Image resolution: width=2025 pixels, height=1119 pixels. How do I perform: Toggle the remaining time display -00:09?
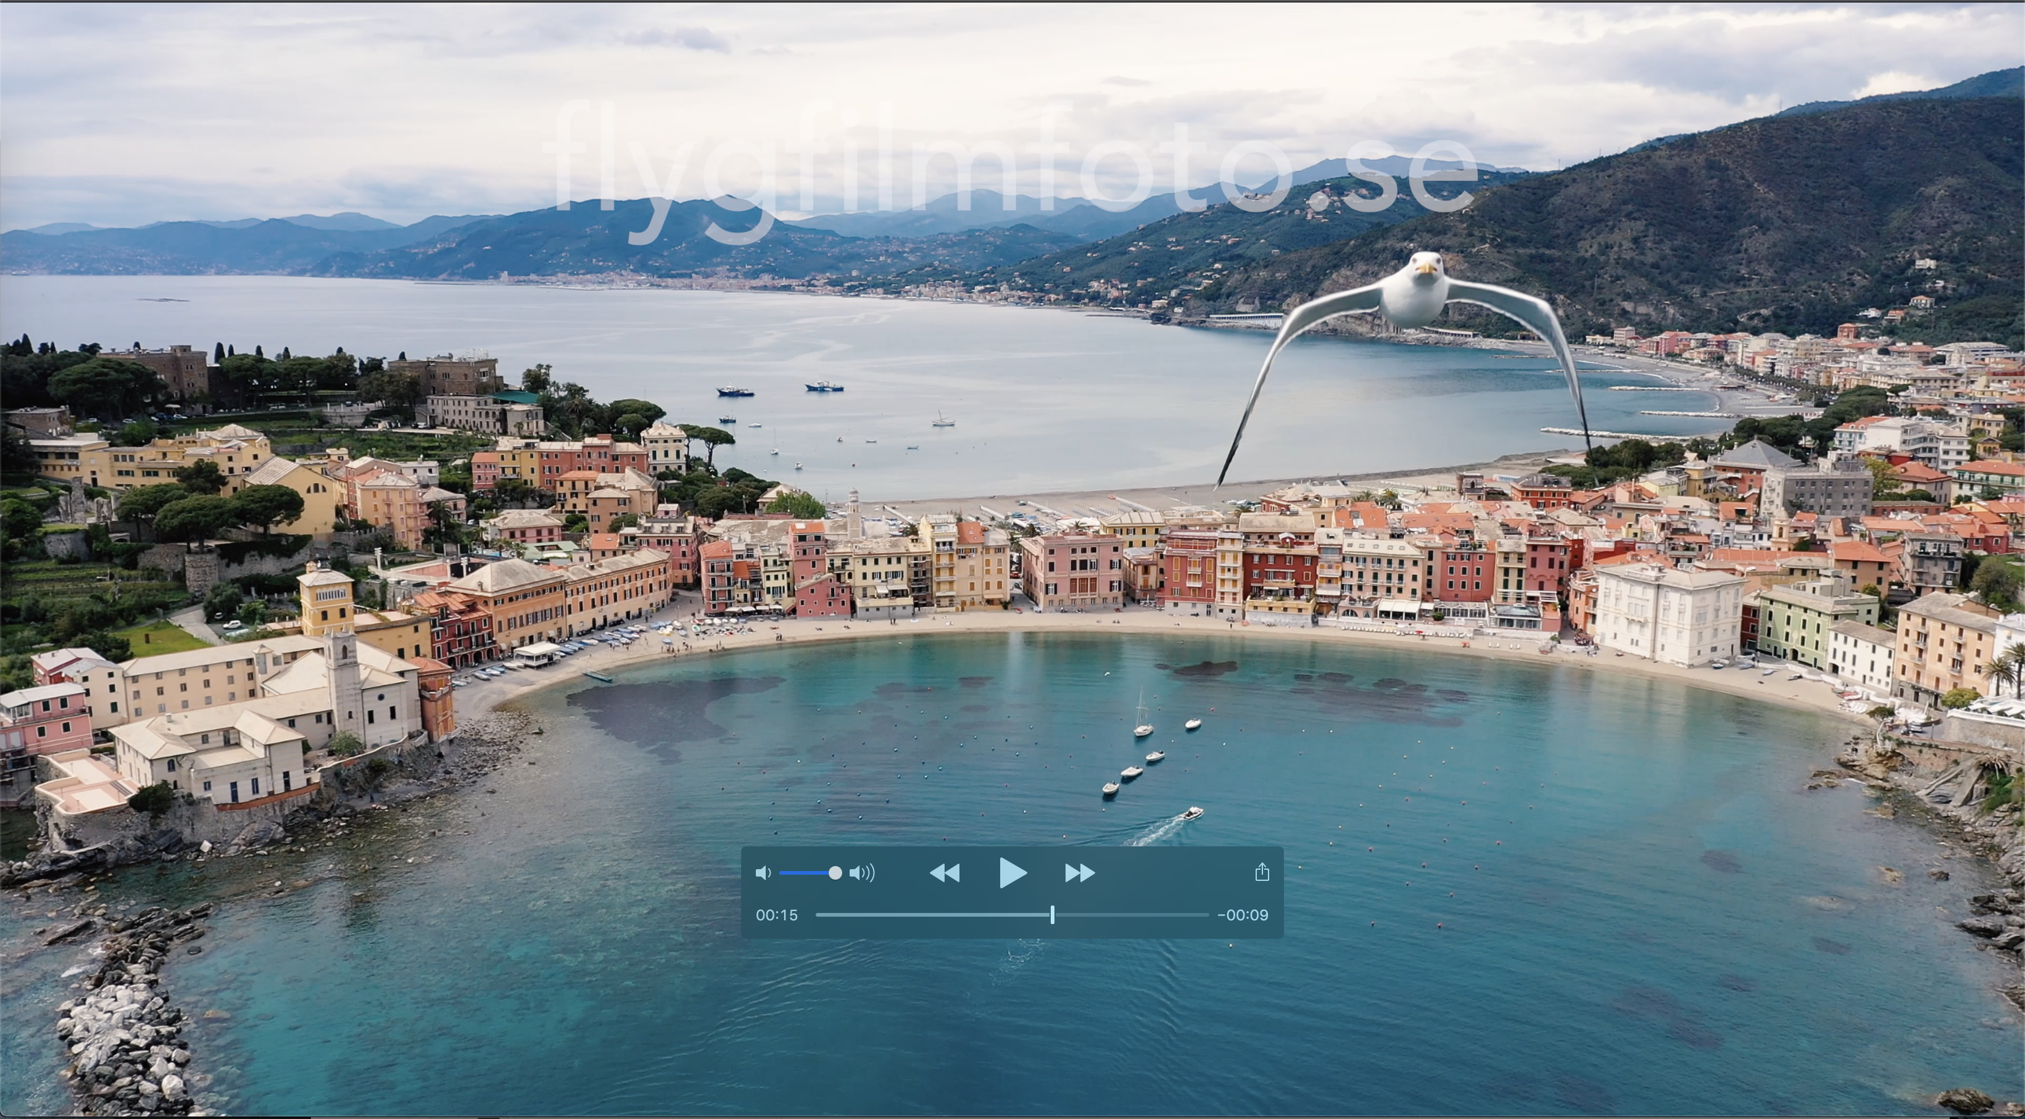point(1243,915)
